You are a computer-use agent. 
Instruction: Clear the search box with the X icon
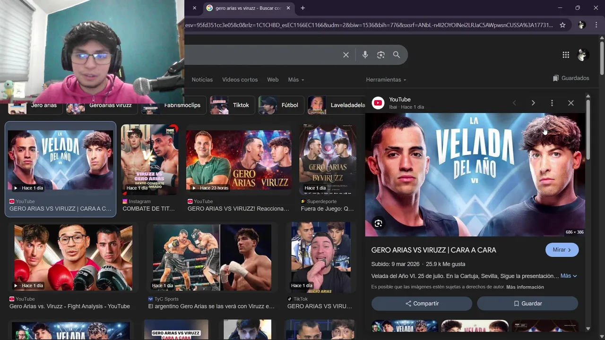pos(346,55)
